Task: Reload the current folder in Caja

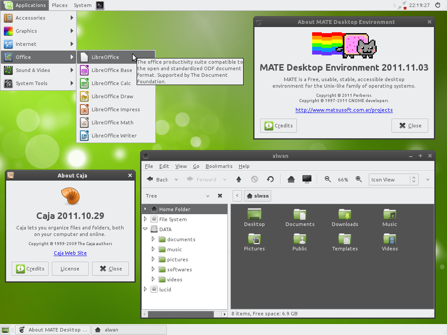Action: 270,179
